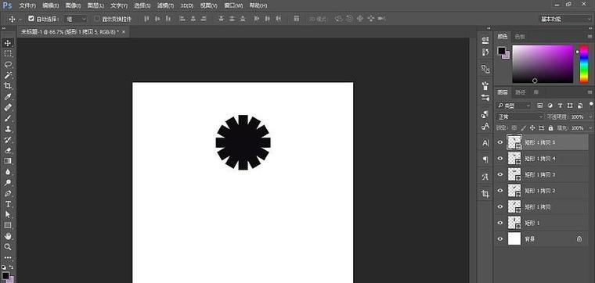Pick a color in the purple color field

click(x=543, y=64)
